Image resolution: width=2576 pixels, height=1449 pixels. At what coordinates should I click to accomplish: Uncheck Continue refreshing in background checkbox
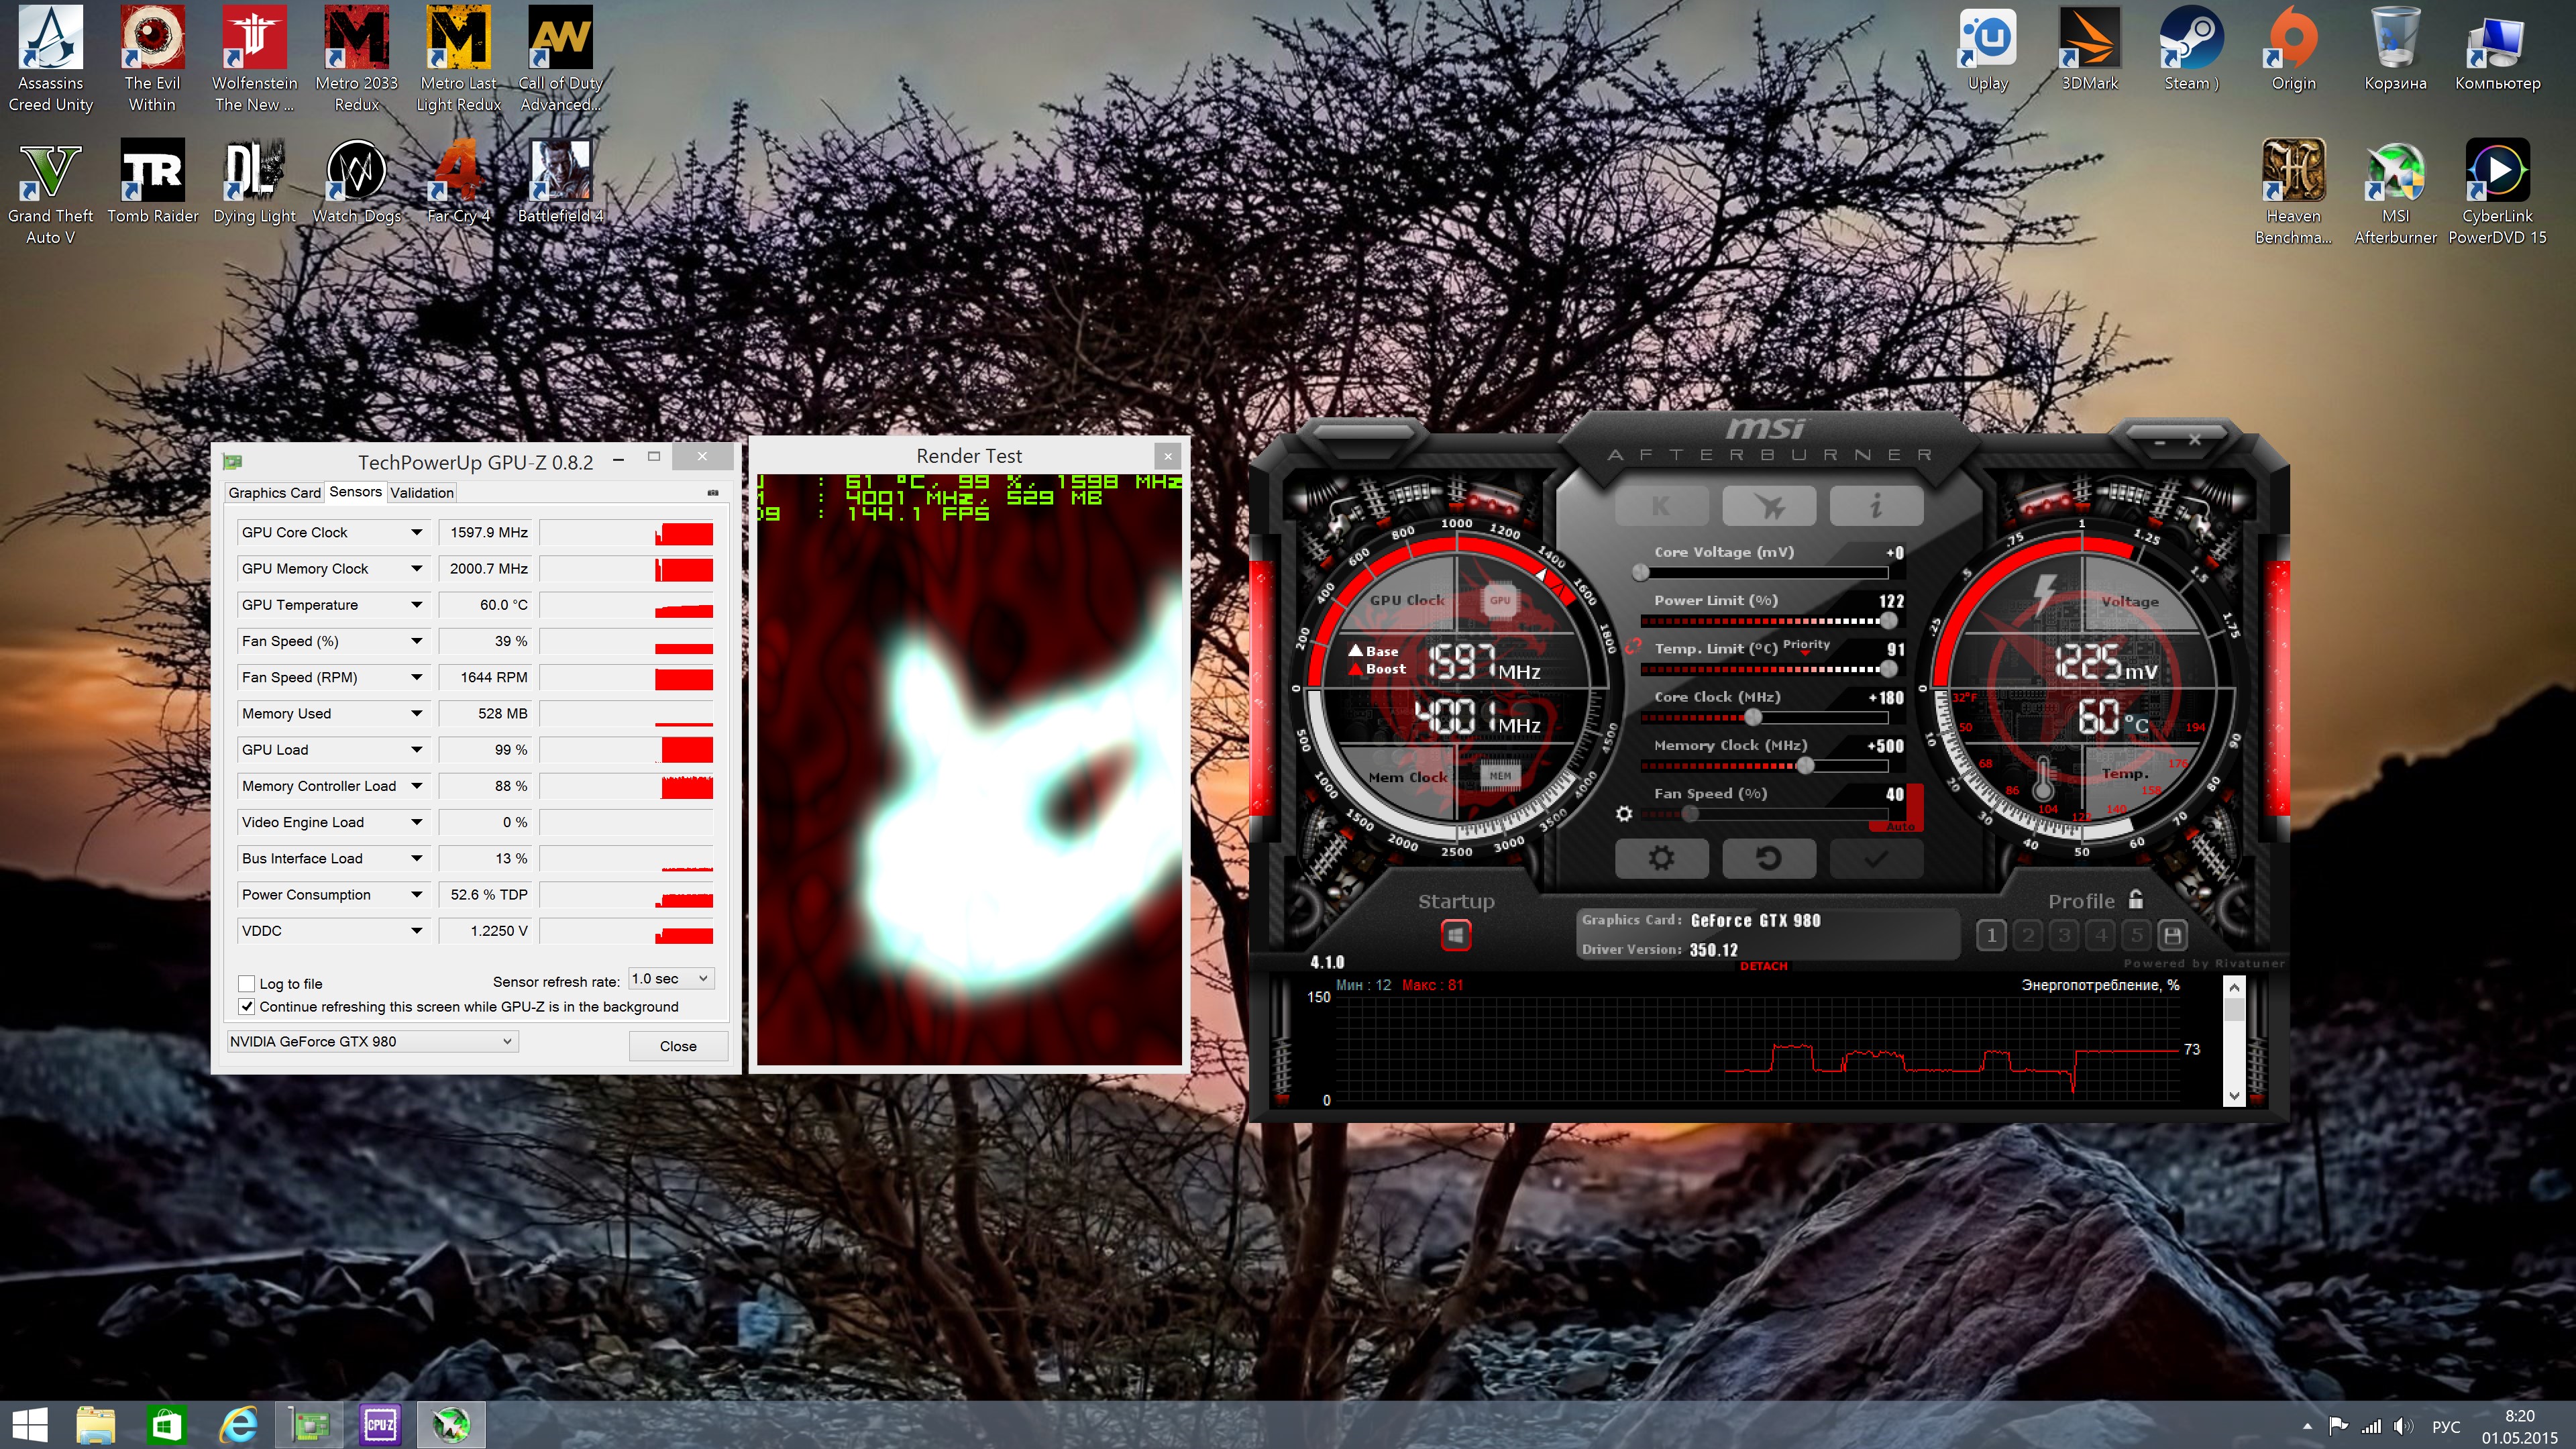(247, 1007)
